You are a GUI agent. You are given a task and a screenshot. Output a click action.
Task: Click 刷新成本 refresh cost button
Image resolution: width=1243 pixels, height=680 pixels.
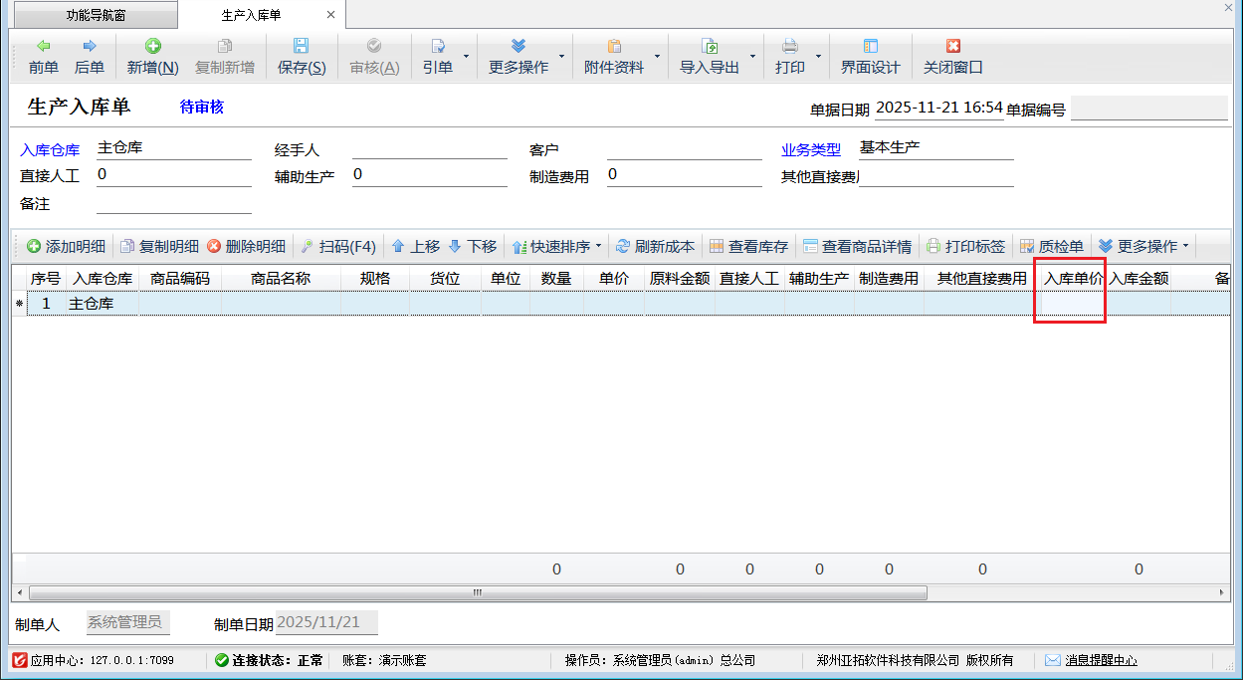click(x=656, y=246)
